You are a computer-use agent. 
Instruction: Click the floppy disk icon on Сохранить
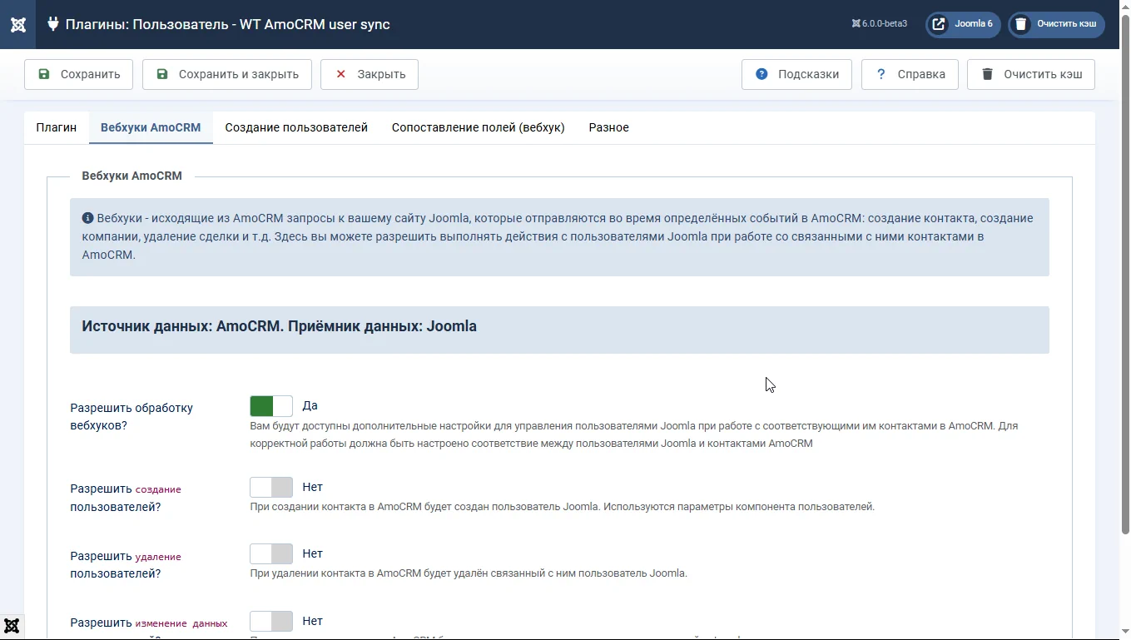coord(44,74)
